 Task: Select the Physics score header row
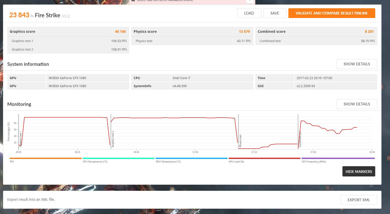point(192,32)
